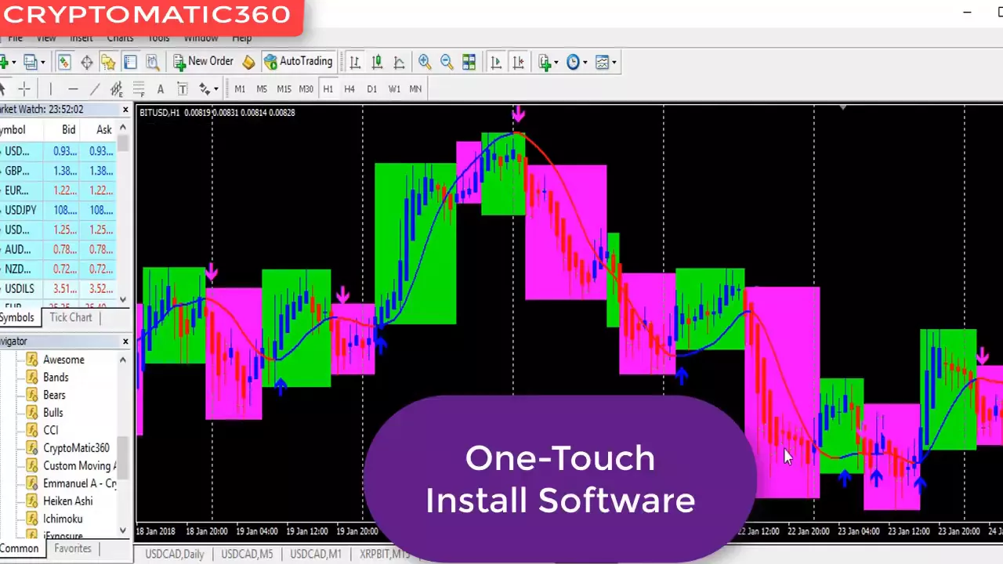1003x564 pixels.
Task: Toggle auto scroll chart icon
Action: coord(495,62)
